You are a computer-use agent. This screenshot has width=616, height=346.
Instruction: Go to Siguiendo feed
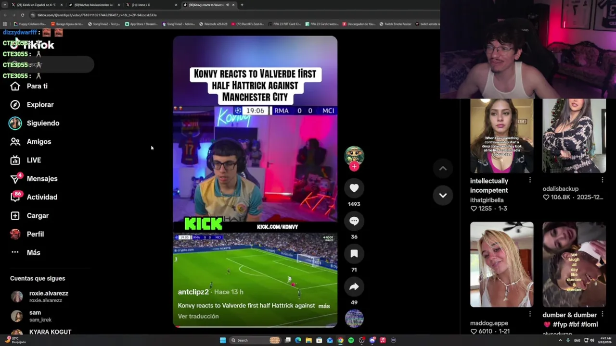pos(34,123)
